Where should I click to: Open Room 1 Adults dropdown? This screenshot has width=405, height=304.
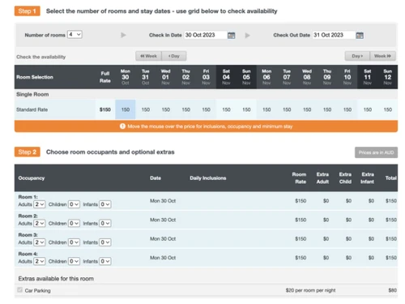click(39, 204)
